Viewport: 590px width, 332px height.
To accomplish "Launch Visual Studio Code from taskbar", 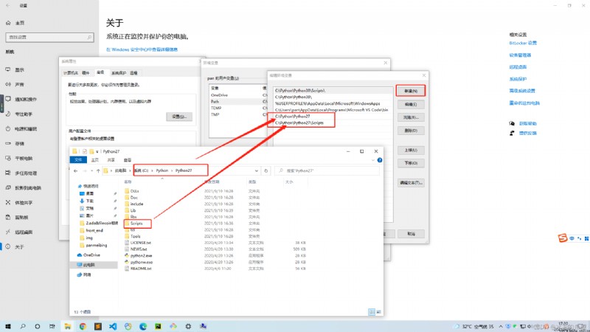I will [113, 326].
